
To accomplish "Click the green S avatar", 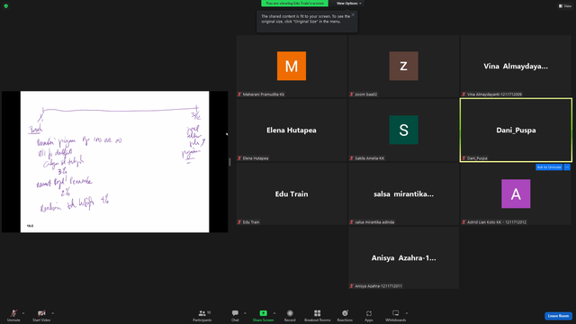I will pyautogui.click(x=404, y=130).
